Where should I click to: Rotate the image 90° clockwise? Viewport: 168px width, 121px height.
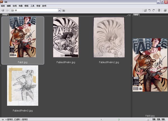(x=153, y=10)
